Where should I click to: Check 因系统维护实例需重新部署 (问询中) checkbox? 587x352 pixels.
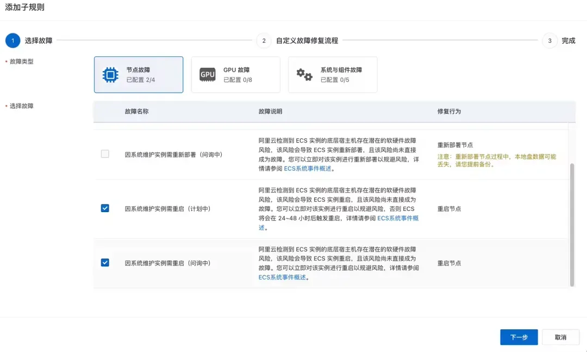tap(105, 154)
